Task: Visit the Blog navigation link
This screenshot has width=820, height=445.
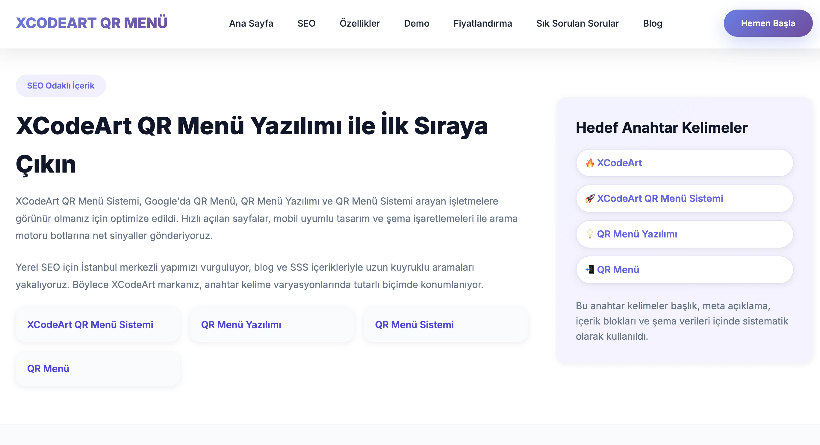Action: pyautogui.click(x=652, y=24)
